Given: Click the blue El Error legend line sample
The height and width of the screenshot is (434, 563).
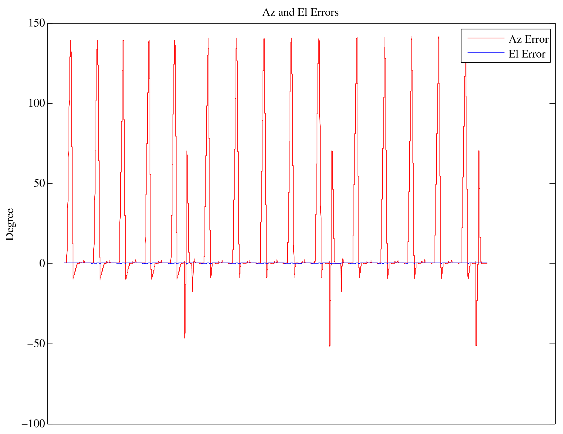Looking at the screenshot, I should (x=486, y=53).
